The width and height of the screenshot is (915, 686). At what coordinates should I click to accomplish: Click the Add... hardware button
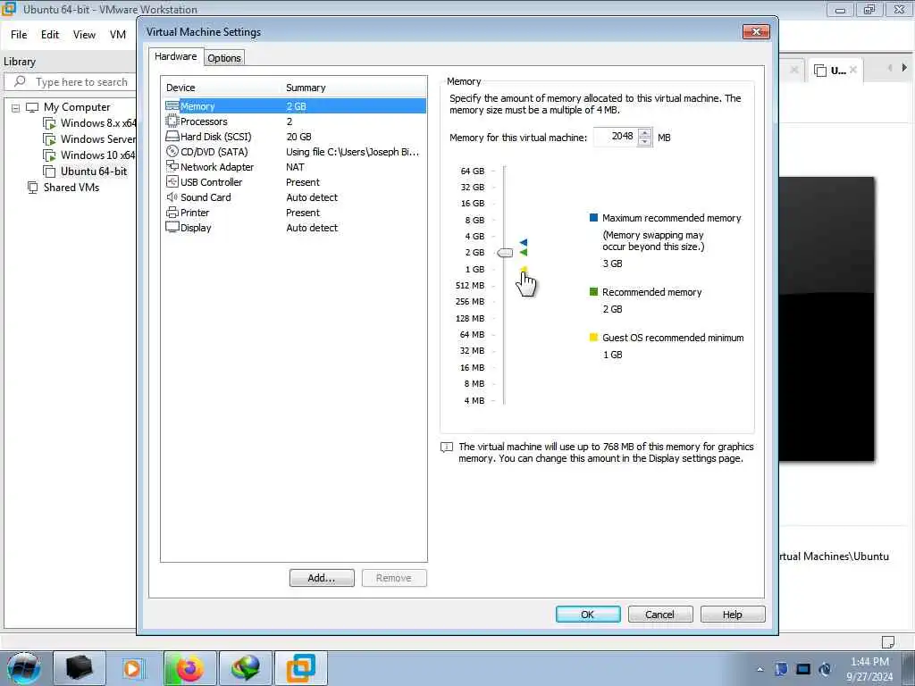(x=322, y=578)
